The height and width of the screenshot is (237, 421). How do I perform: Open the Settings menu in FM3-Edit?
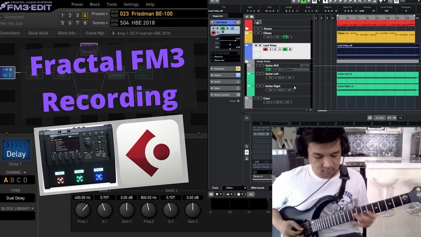coord(131,4)
